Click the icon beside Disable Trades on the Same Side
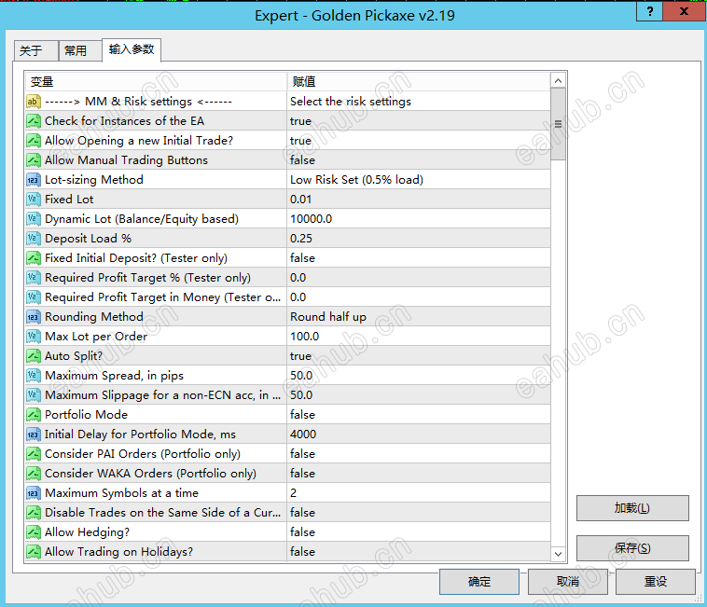707x607 pixels. click(34, 513)
